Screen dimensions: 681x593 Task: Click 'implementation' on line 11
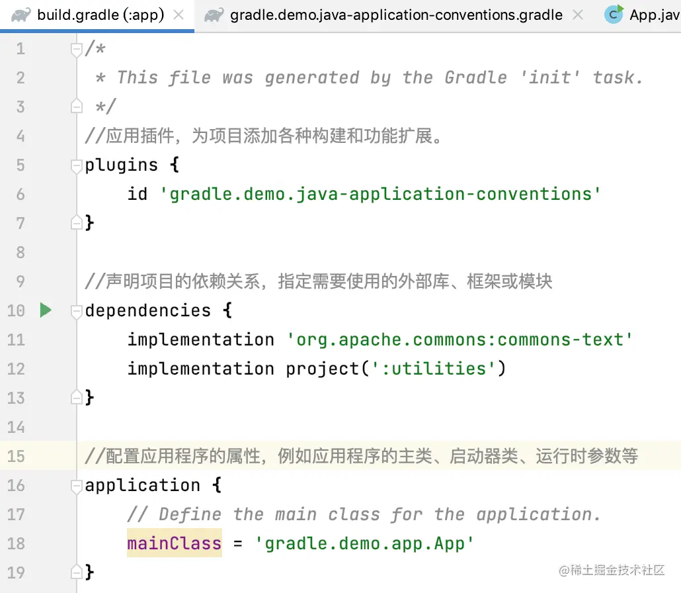[x=200, y=340]
